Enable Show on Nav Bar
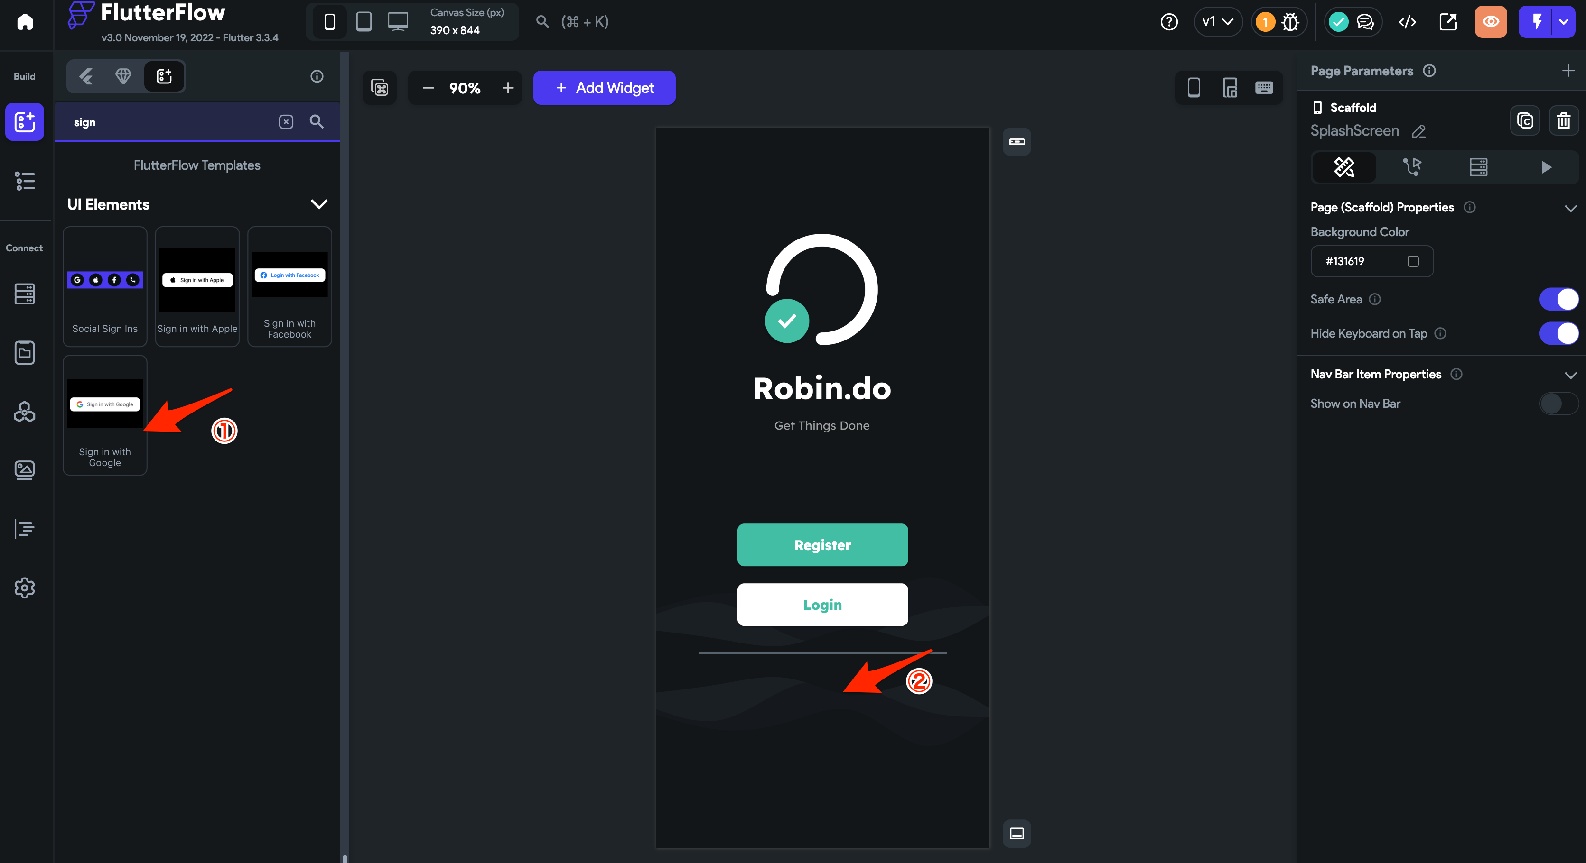 pyautogui.click(x=1558, y=404)
